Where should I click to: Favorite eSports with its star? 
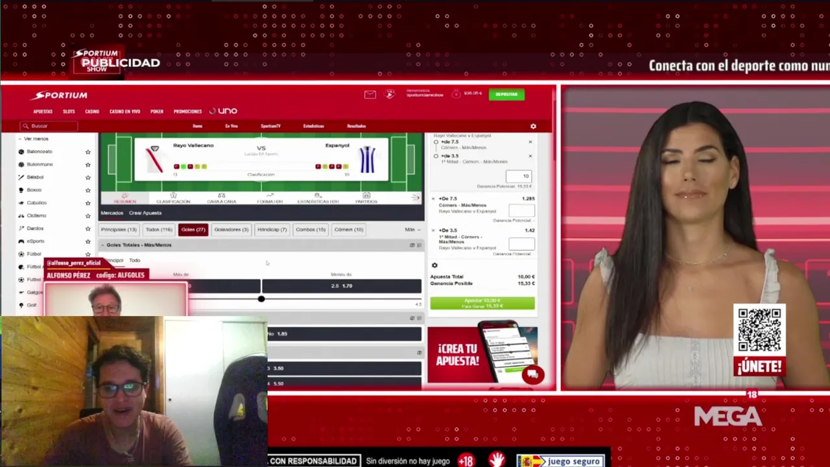click(x=88, y=241)
